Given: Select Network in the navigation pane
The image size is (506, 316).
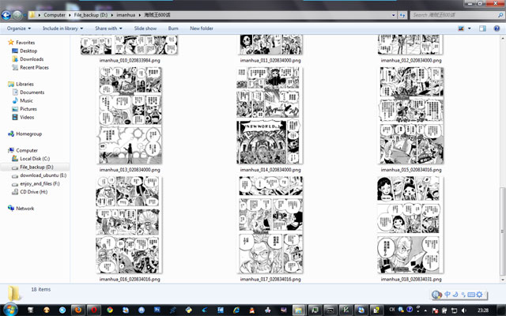Looking at the screenshot, I should [25, 209].
